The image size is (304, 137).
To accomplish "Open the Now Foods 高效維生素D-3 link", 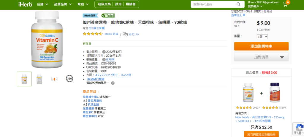I will click(x=260, y=119).
